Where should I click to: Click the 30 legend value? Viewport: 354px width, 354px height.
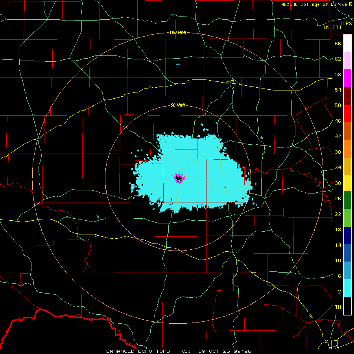tap(338, 183)
